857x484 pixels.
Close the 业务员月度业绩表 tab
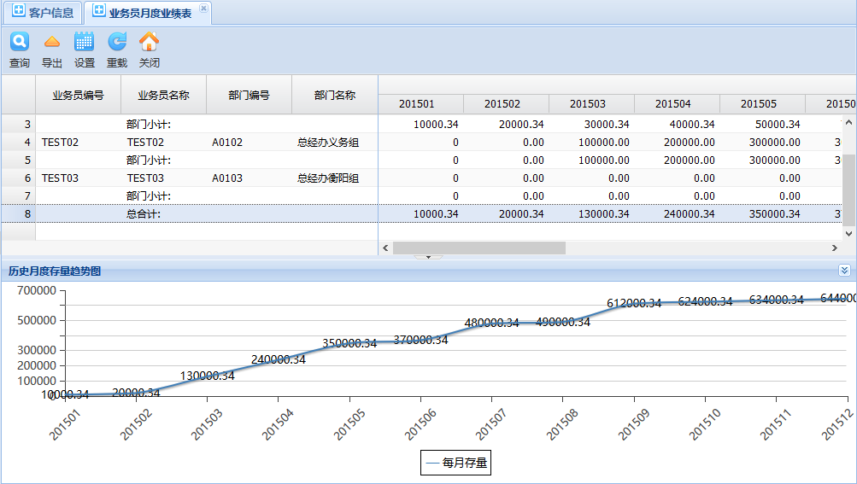tap(203, 9)
